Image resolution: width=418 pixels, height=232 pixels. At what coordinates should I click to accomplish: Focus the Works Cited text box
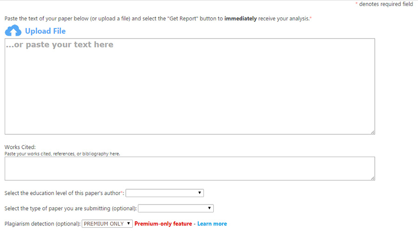[x=189, y=168]
